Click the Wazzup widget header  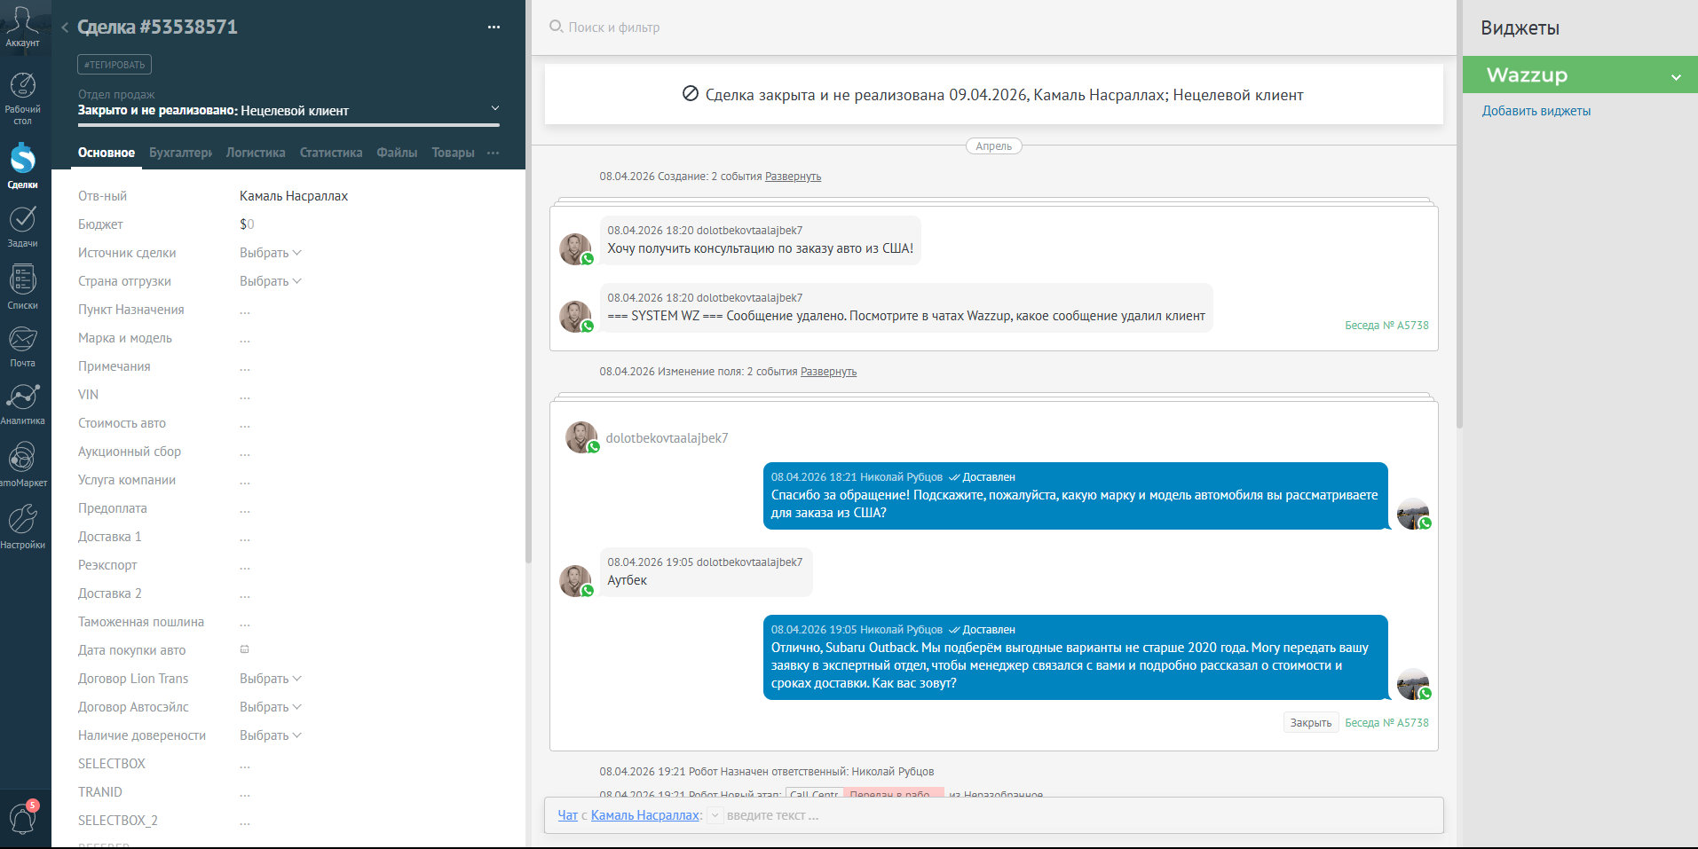point(1580,75)
